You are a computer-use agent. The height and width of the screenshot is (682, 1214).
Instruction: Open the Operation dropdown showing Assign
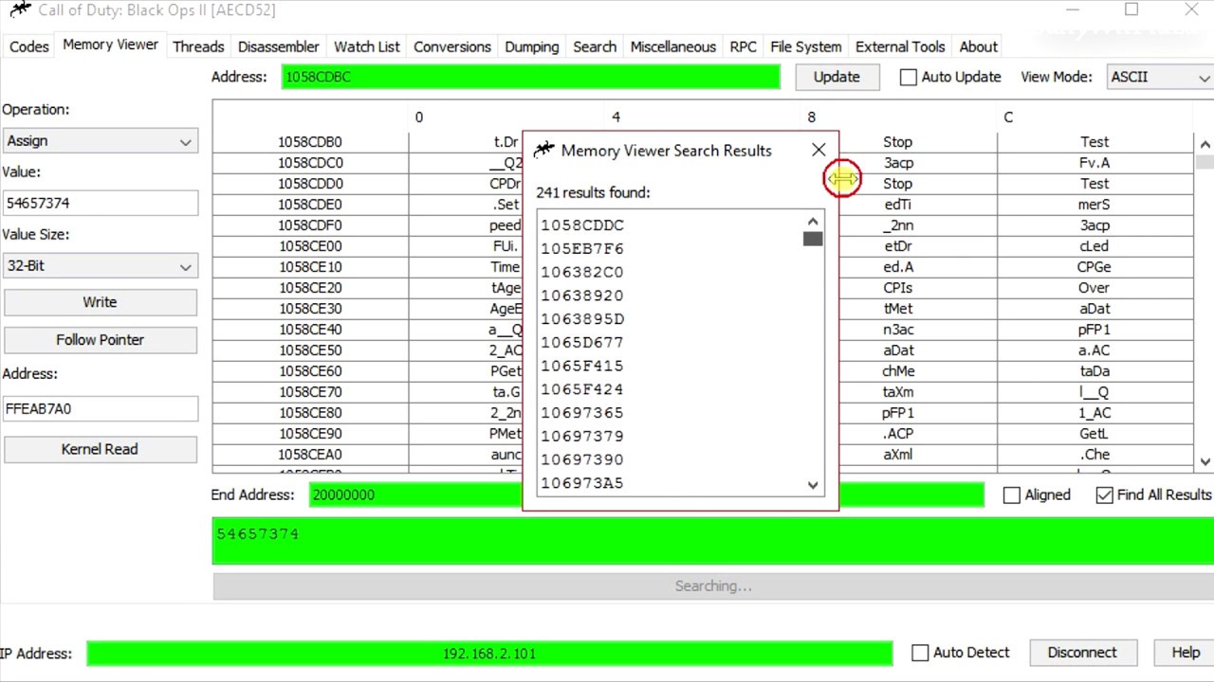(x=101, y=141)
